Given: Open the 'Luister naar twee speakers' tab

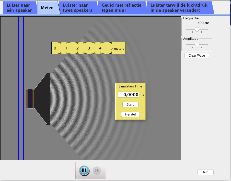Looking at the screenshot, I should point(78,8).
